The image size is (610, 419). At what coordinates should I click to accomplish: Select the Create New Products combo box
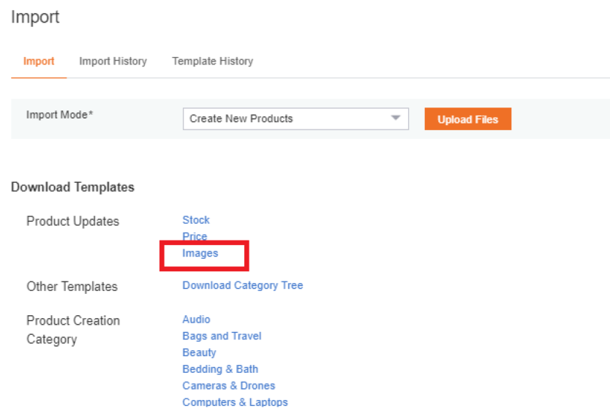[x=295, y=118]
